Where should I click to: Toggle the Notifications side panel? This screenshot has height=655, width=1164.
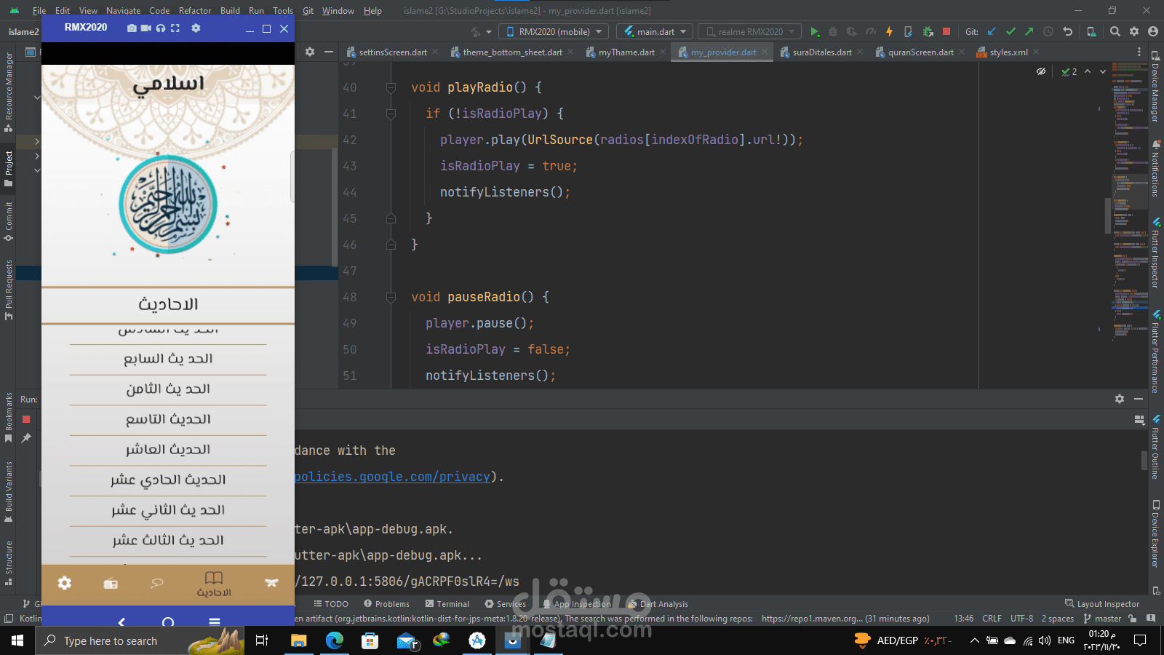point(1155,168)
